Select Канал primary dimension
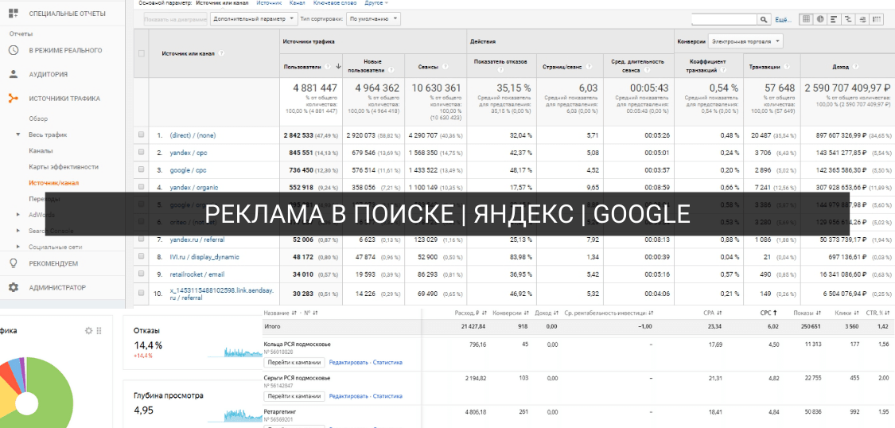 click(x=297, y=3)
